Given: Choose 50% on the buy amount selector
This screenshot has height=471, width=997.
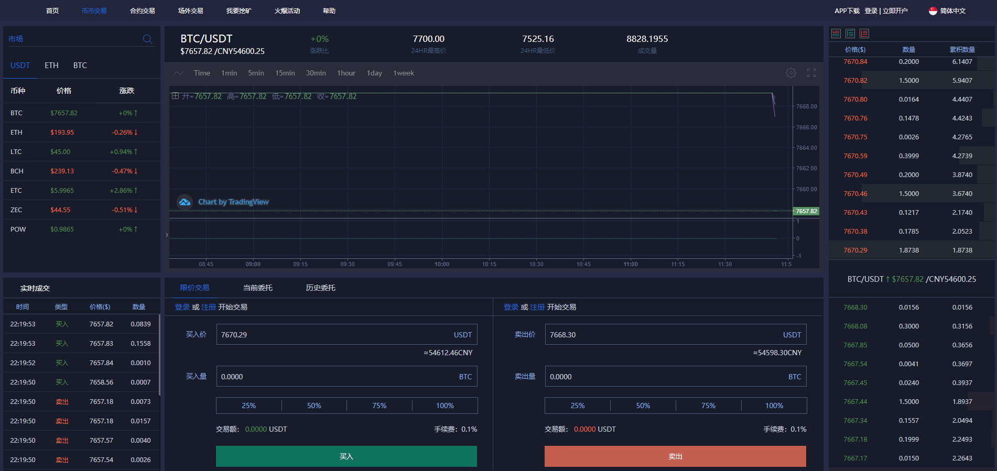Looking at the screenshot, I should [x=314, y=406].
